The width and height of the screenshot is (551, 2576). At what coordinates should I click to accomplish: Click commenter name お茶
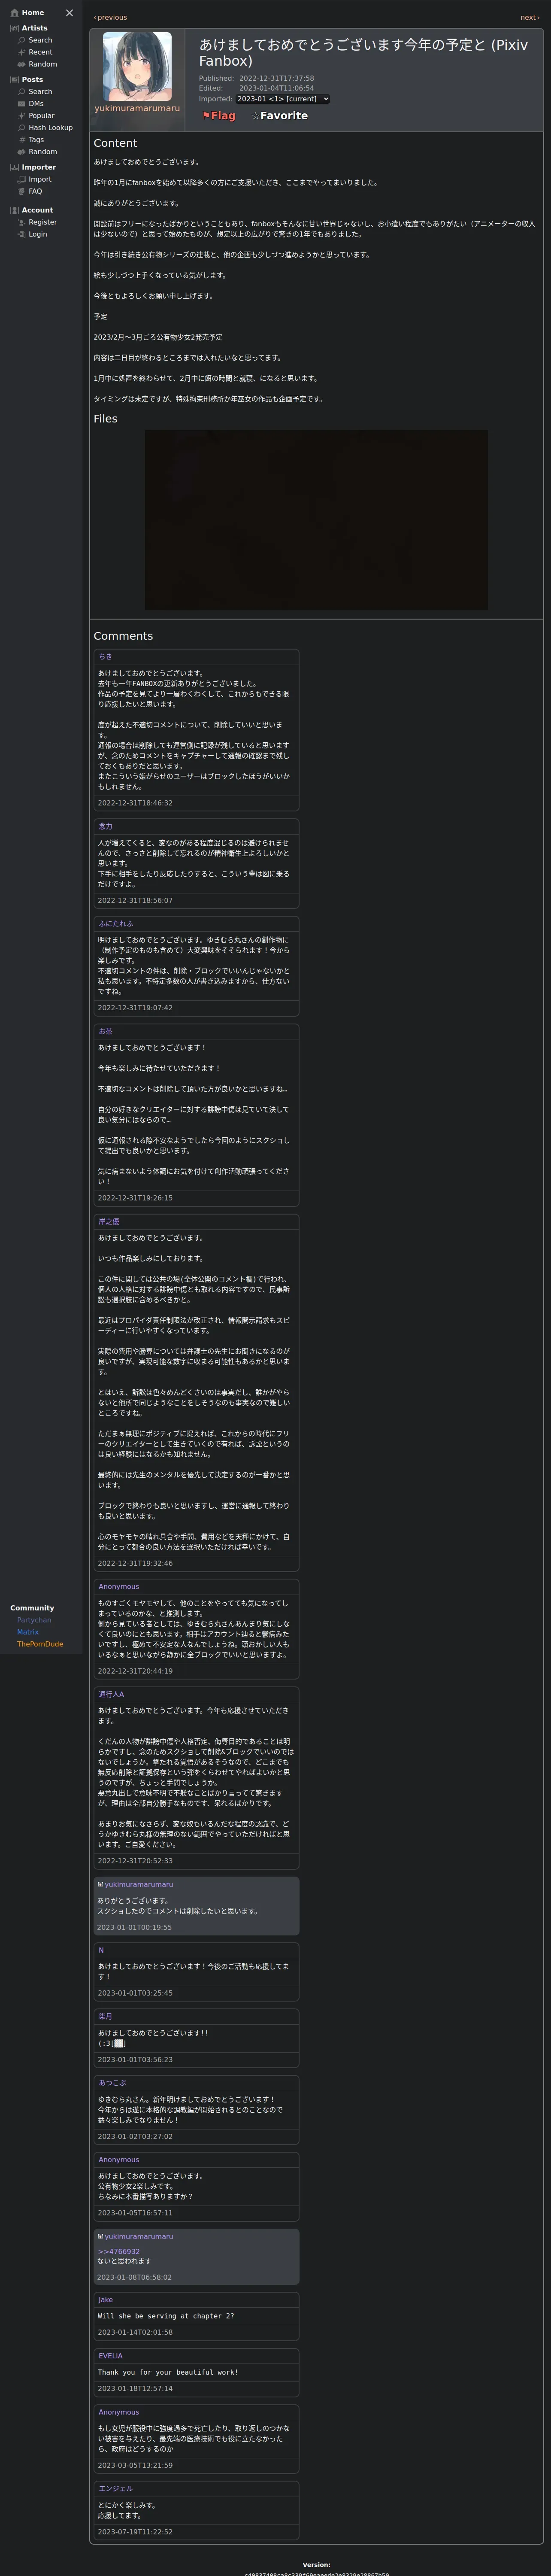105,1031
